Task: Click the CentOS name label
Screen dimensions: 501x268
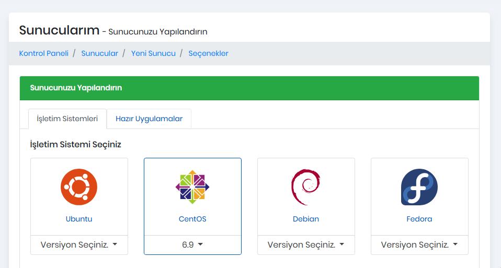Action: click(192, 219)
